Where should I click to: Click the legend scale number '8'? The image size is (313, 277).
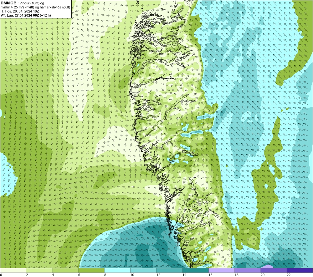(x=105, y=275)
